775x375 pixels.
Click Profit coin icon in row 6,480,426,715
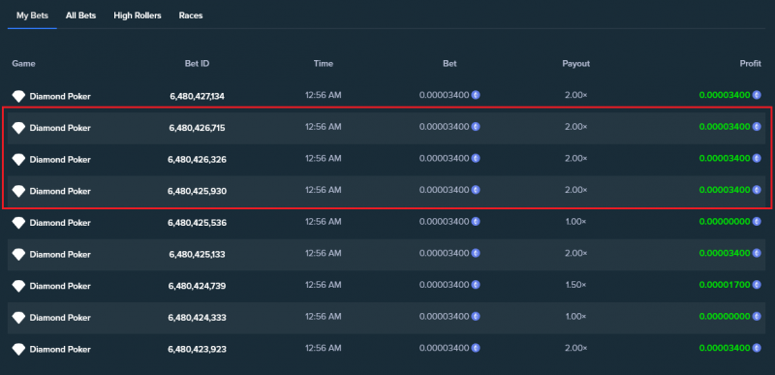click(757, 127)
